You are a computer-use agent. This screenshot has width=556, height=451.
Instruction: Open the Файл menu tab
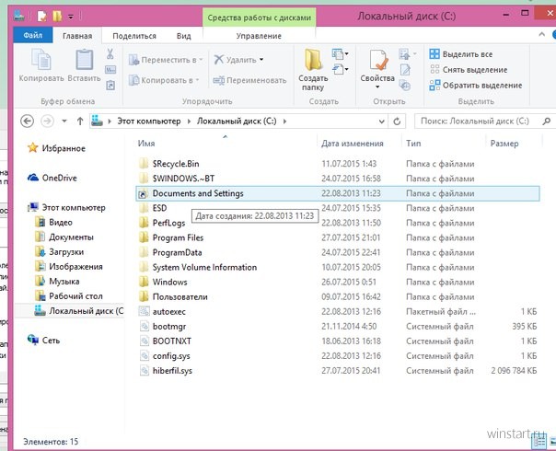click(x=33, y=36)
